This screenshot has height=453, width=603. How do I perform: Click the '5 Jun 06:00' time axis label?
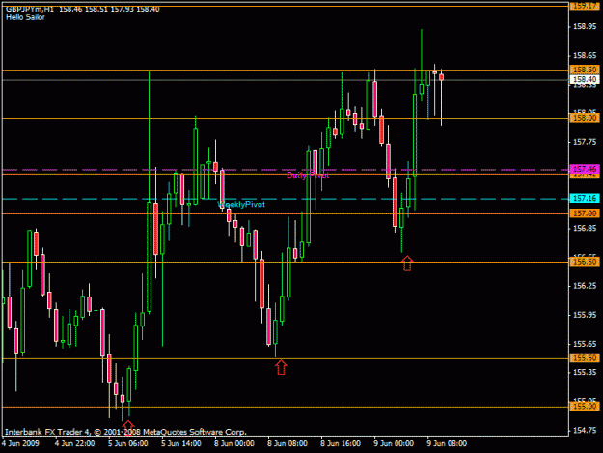coord(127,443)
